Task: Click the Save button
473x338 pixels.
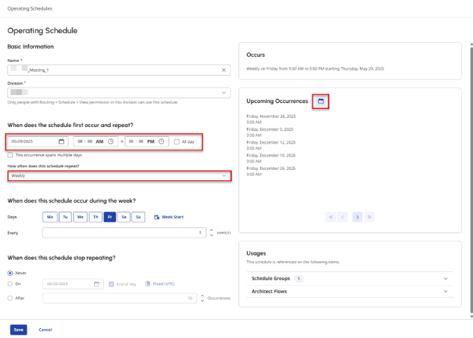Action: tap(19, 330)
